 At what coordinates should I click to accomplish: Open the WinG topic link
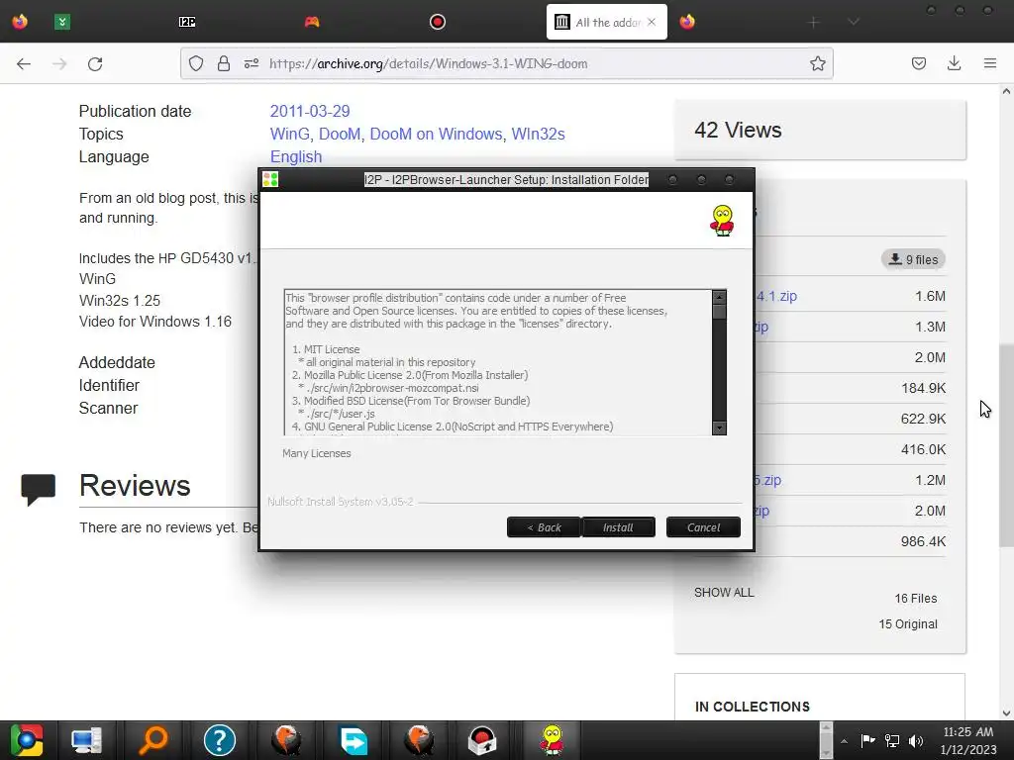pos(290,134)
